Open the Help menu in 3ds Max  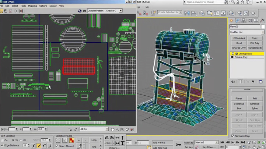click(x=147, y=7)
